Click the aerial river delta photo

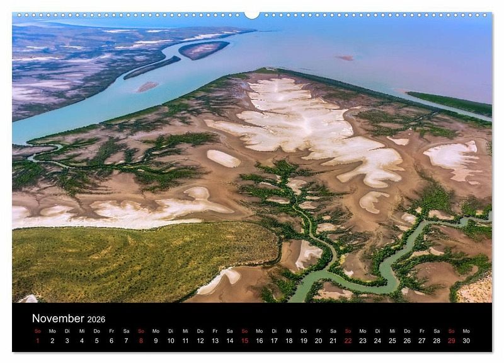click(252, 158)
